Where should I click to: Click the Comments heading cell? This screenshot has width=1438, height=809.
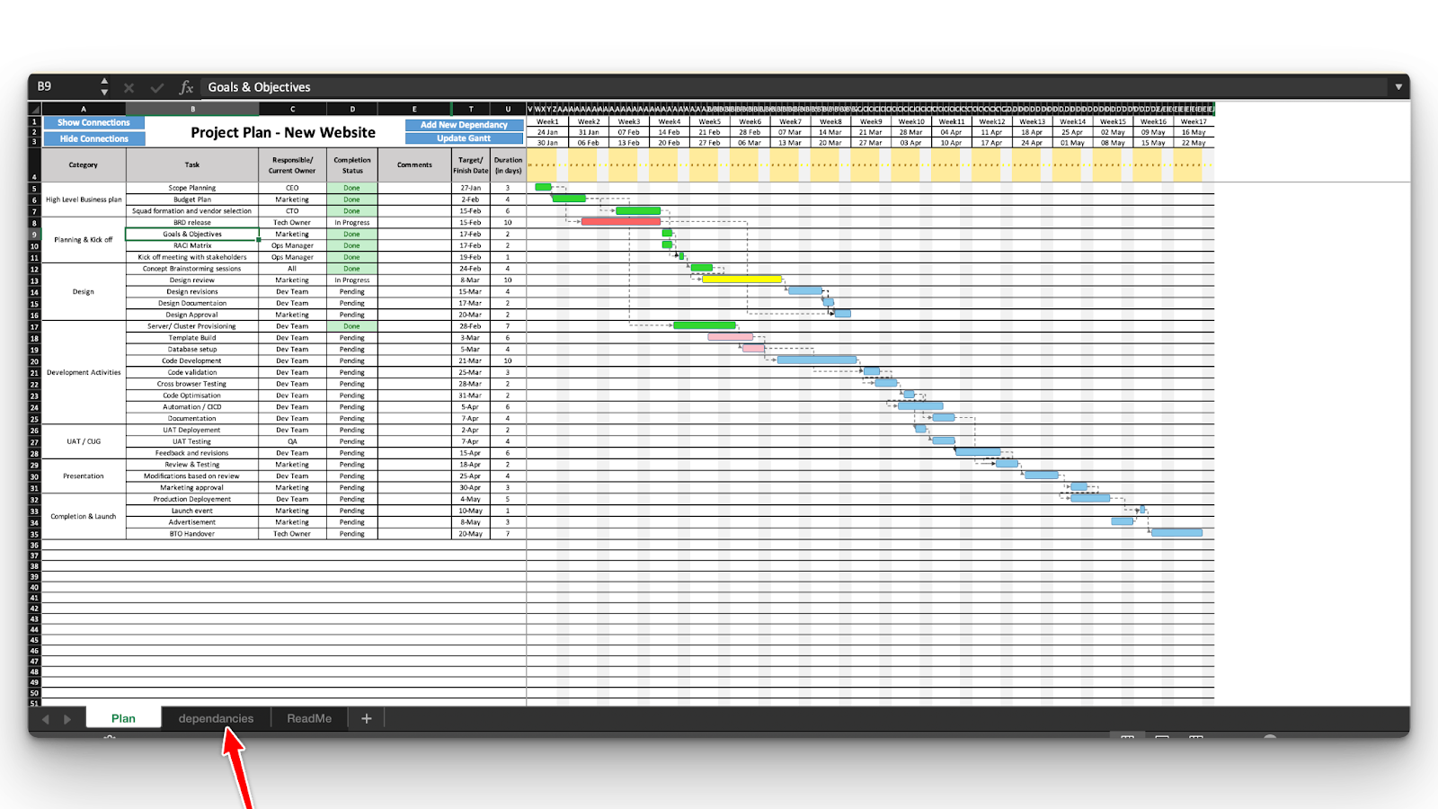point(414,164)
